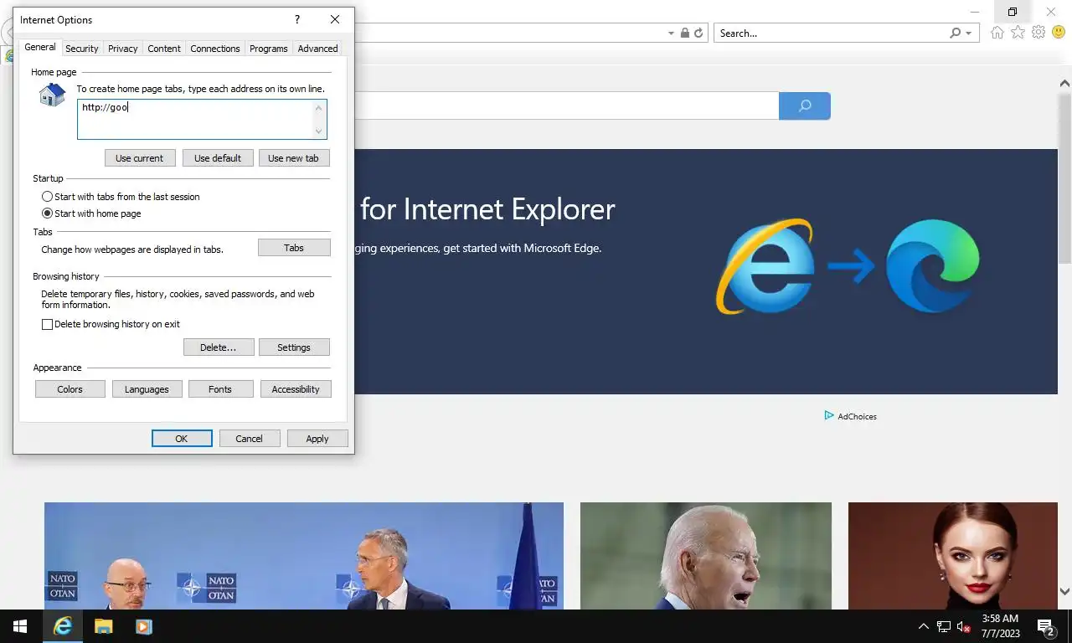Click the Use new tab button
The image size is (1072, 643).
[294, 158]
